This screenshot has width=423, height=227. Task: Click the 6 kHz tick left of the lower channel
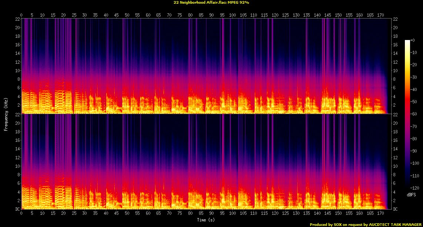tap(17, 183)
